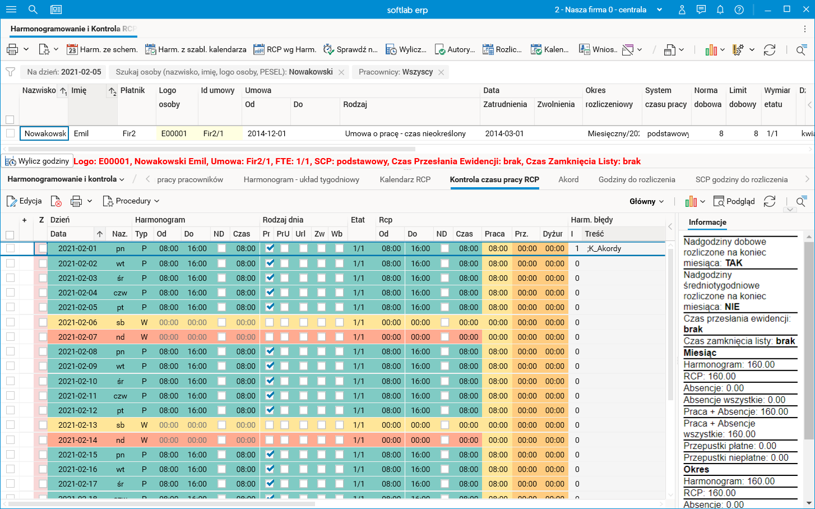
Task: Expand the company selector Nasza firma 0
Action: point(608,10)
